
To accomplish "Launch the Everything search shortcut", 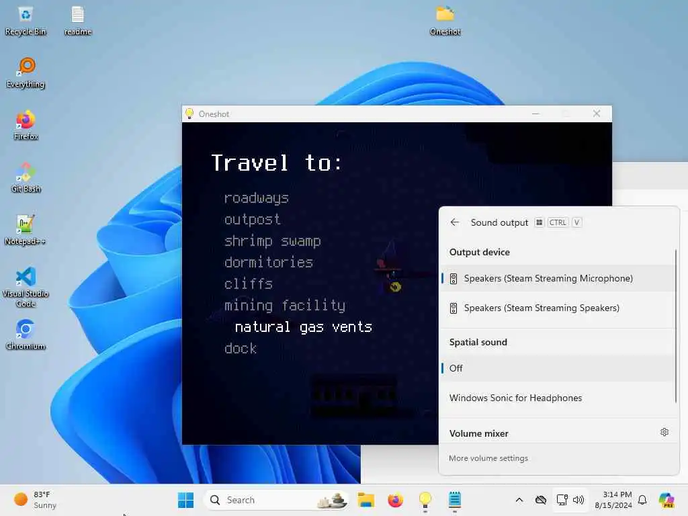I will pos(26,73).
